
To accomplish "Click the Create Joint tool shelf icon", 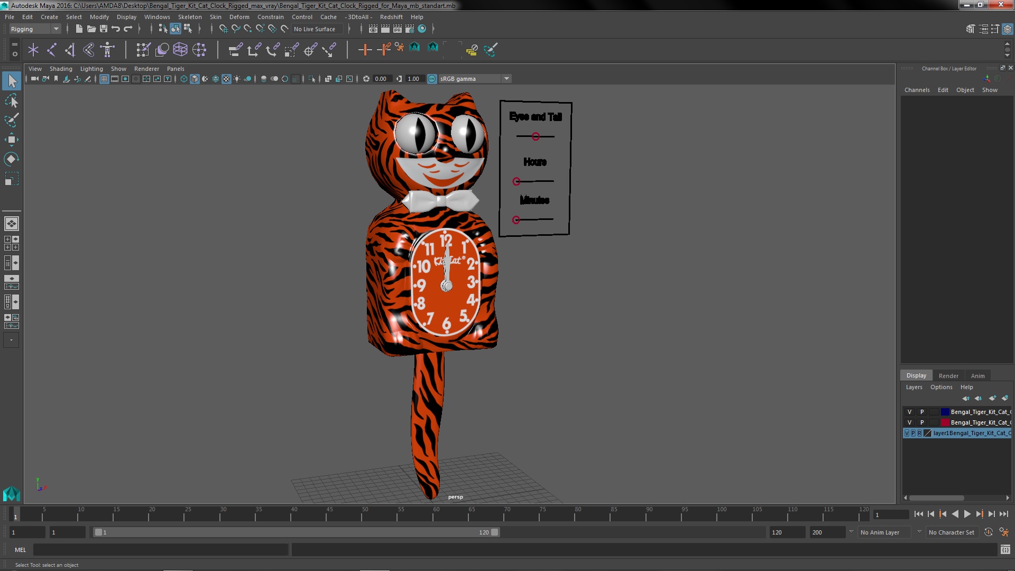I will click(52, 50).
